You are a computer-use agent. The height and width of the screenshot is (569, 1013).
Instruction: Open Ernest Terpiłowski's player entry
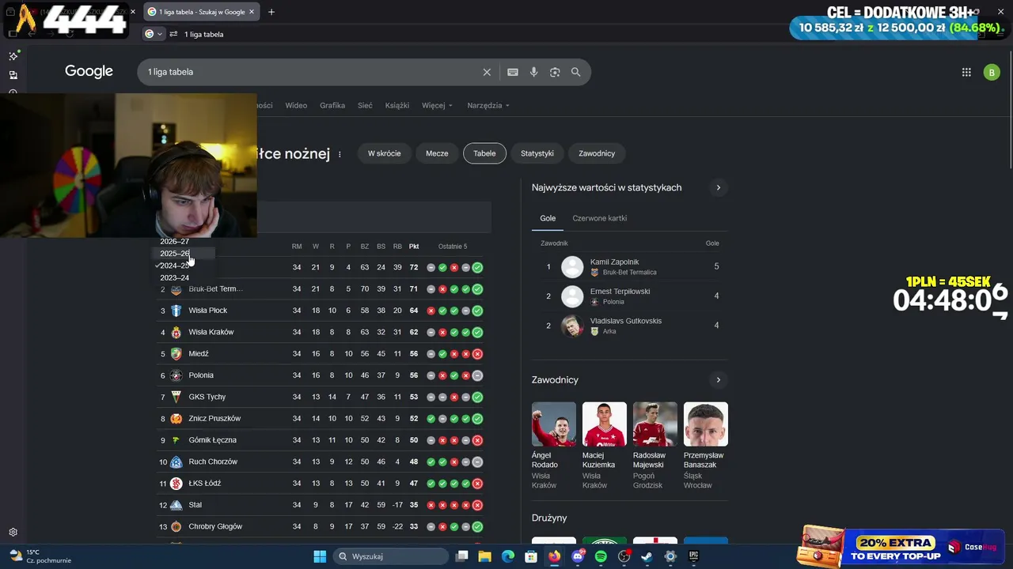630,296
